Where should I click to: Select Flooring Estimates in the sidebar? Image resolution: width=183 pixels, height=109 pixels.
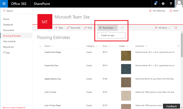[12, 36]
